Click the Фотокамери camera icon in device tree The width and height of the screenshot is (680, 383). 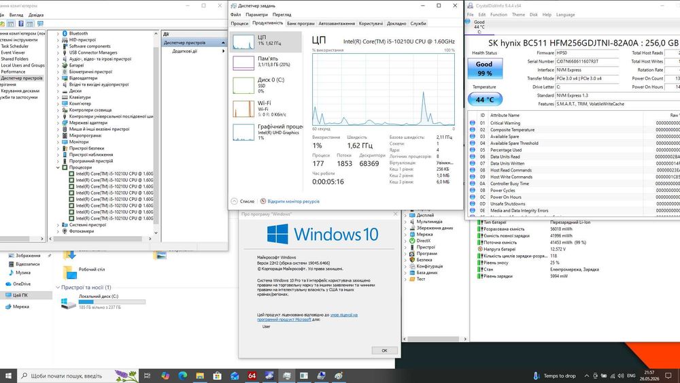[x=65, y=231]
